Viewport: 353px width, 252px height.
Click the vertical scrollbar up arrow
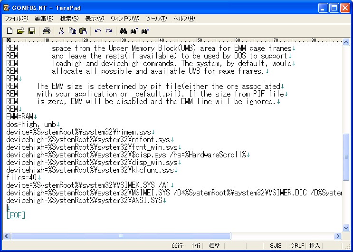[x=346, y=42]
